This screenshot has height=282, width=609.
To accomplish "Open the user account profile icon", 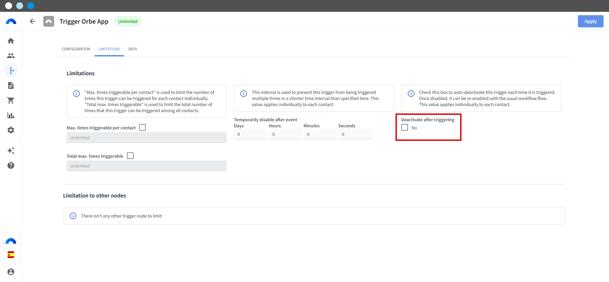I will tap(11, 272).
